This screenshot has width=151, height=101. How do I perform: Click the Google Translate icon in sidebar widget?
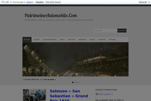tap(97, 94)
